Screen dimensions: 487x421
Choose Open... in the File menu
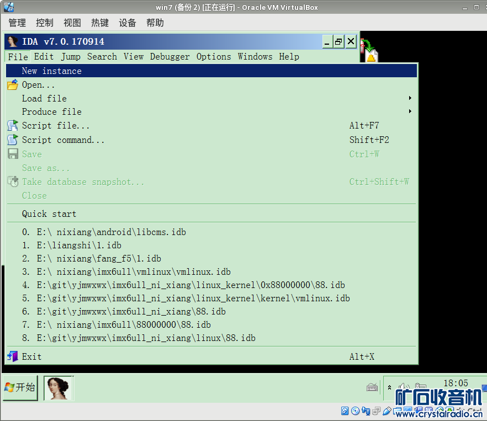pyautogui.click(x=211, y=85)
